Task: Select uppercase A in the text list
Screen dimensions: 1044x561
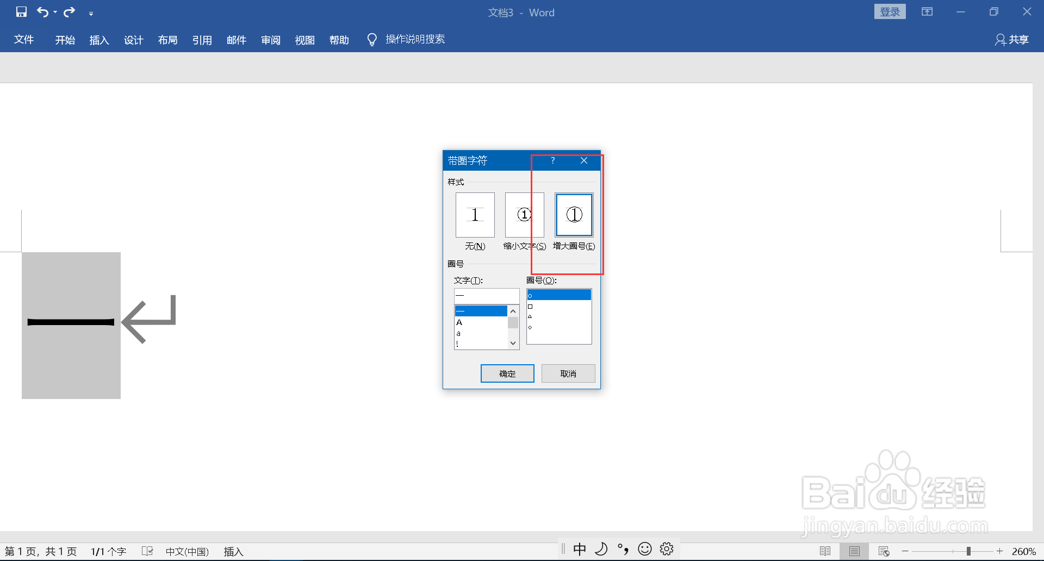Action: pyautogui.click(x=481, y=322)
